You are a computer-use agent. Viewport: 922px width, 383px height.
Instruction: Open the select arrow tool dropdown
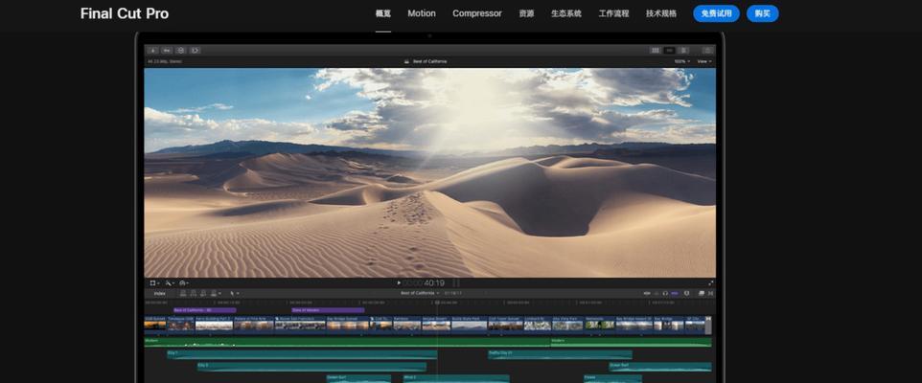coord(234,293)
